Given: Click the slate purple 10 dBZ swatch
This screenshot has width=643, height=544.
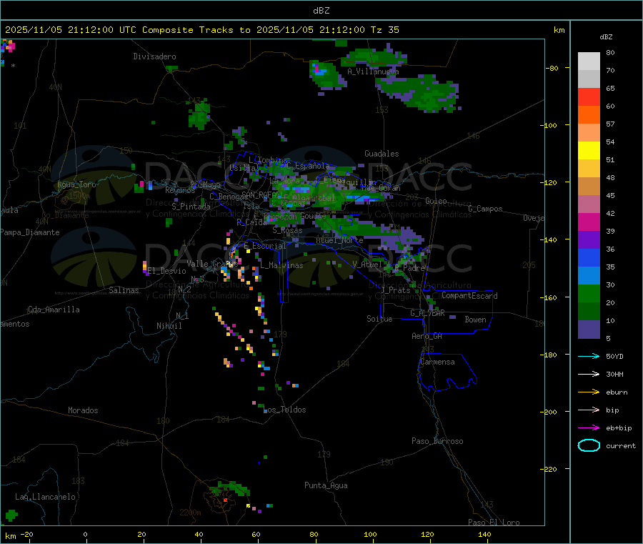Looking at the screenshot, I should click(x=589, y=330).
